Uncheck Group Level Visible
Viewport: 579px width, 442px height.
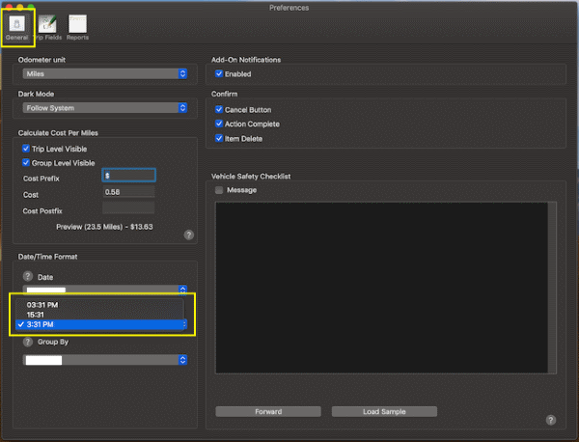click(x=27, y=163)
